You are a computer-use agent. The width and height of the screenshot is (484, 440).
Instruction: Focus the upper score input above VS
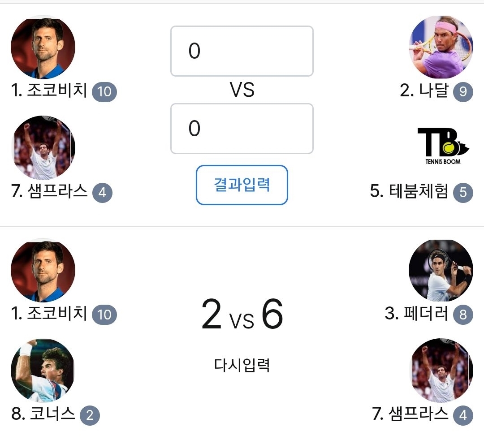pos(242,51)
